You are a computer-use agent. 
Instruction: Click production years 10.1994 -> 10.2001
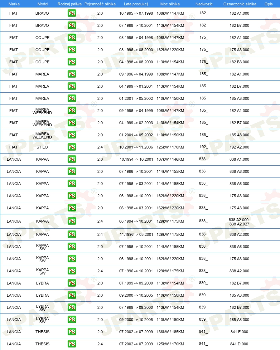[x=136, y=159]
